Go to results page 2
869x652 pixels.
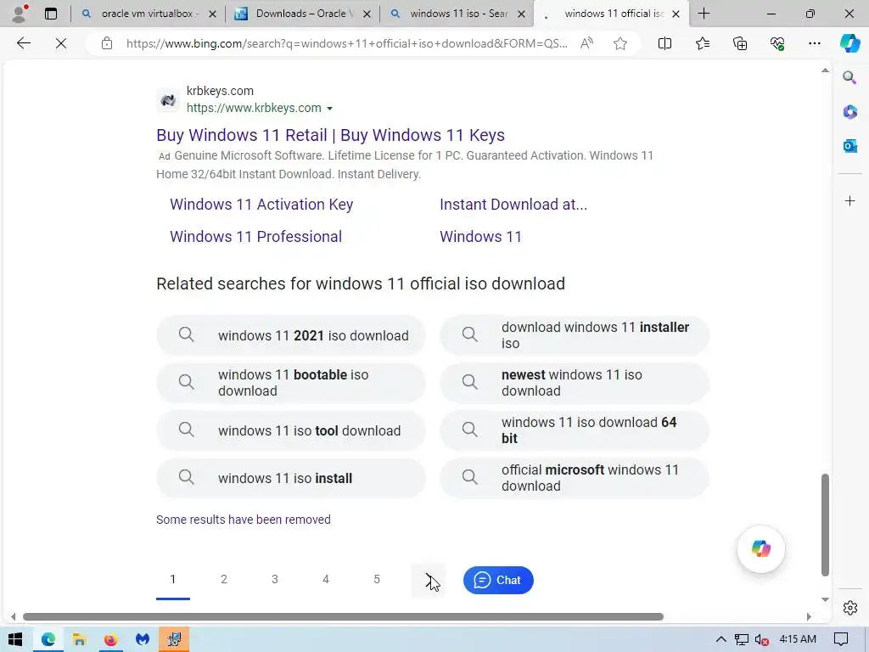coord(224,579)
